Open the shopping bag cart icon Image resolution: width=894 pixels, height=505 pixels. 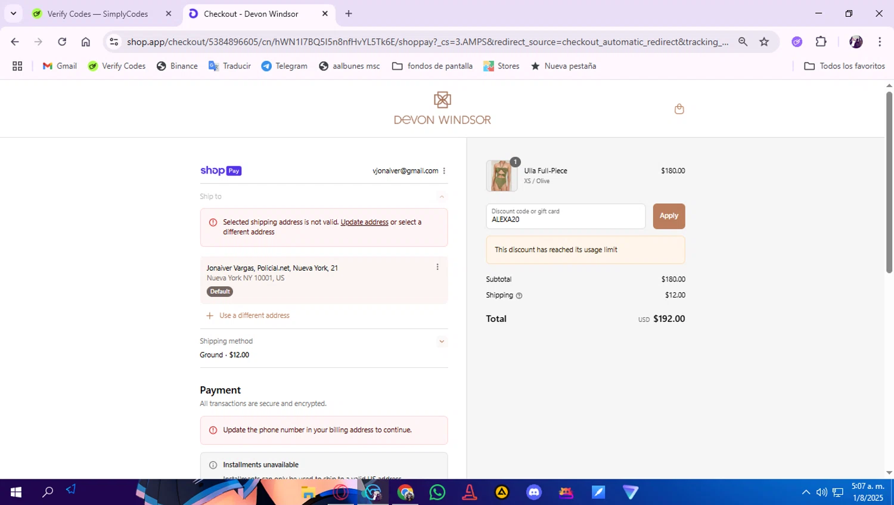[x=679, y=109]
